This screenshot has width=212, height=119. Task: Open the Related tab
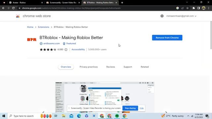tap(144, 67)
